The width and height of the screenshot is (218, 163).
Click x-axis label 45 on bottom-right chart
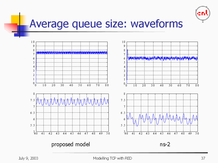(162, 133)
